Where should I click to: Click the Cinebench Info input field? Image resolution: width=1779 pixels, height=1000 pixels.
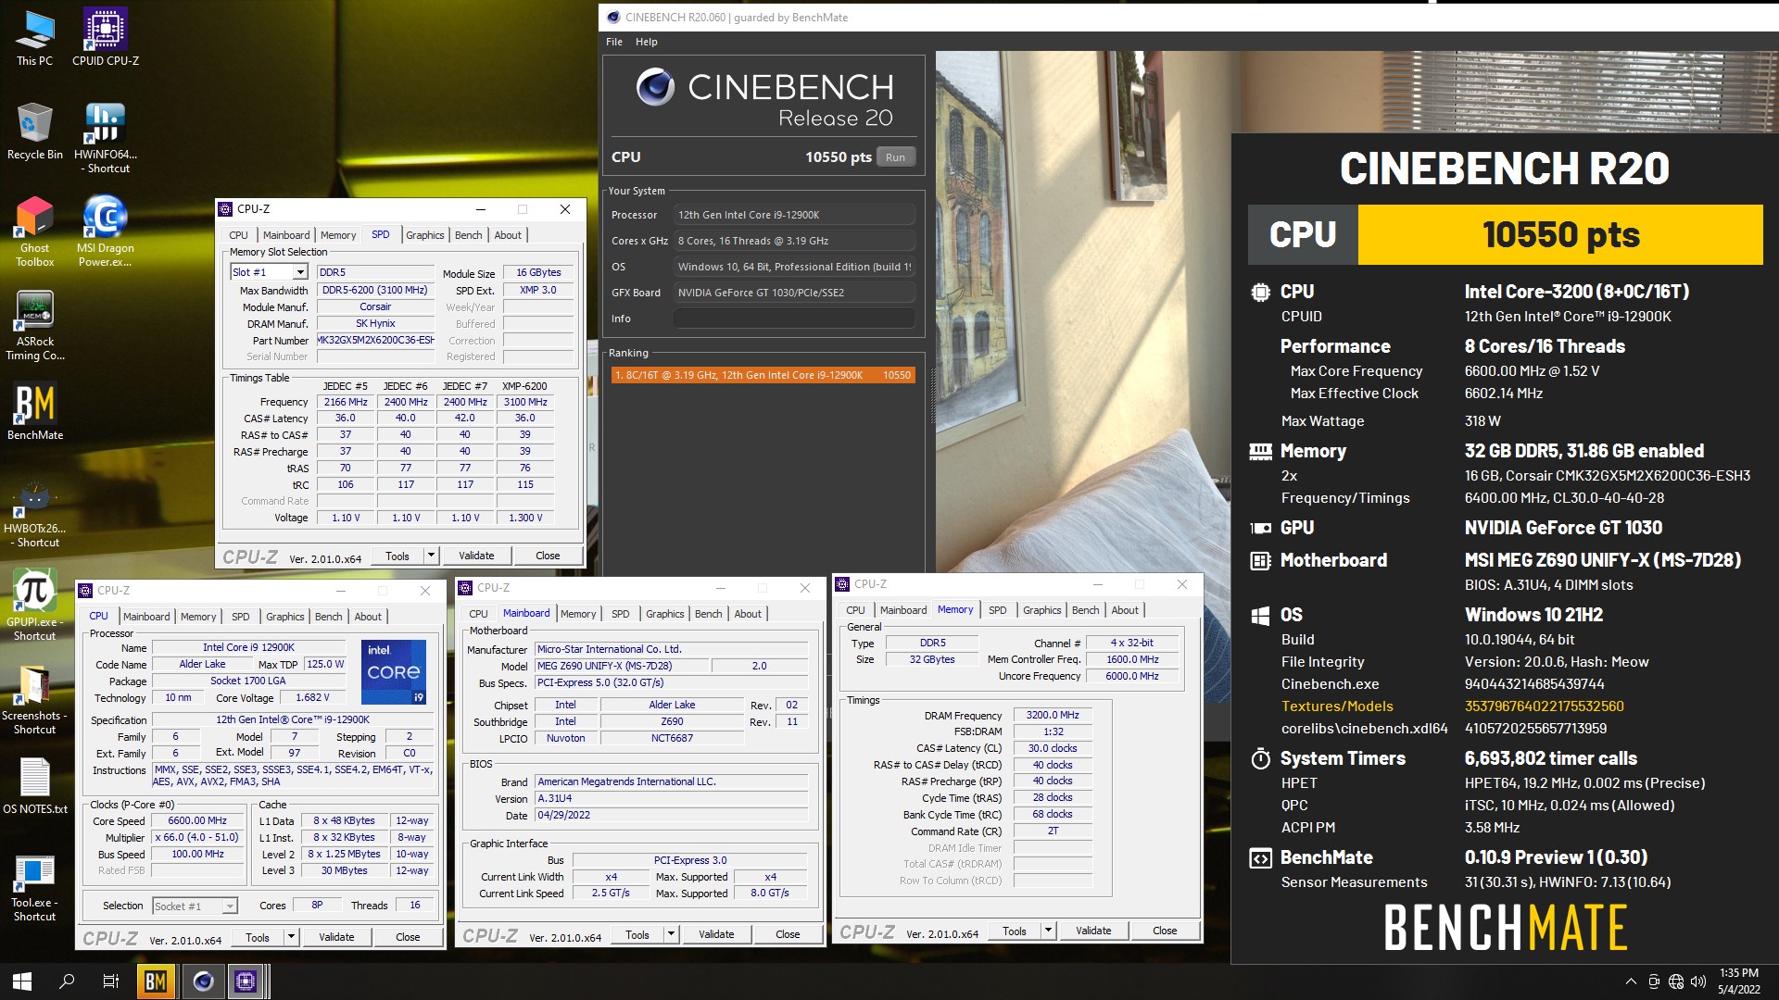pos(794,319)
